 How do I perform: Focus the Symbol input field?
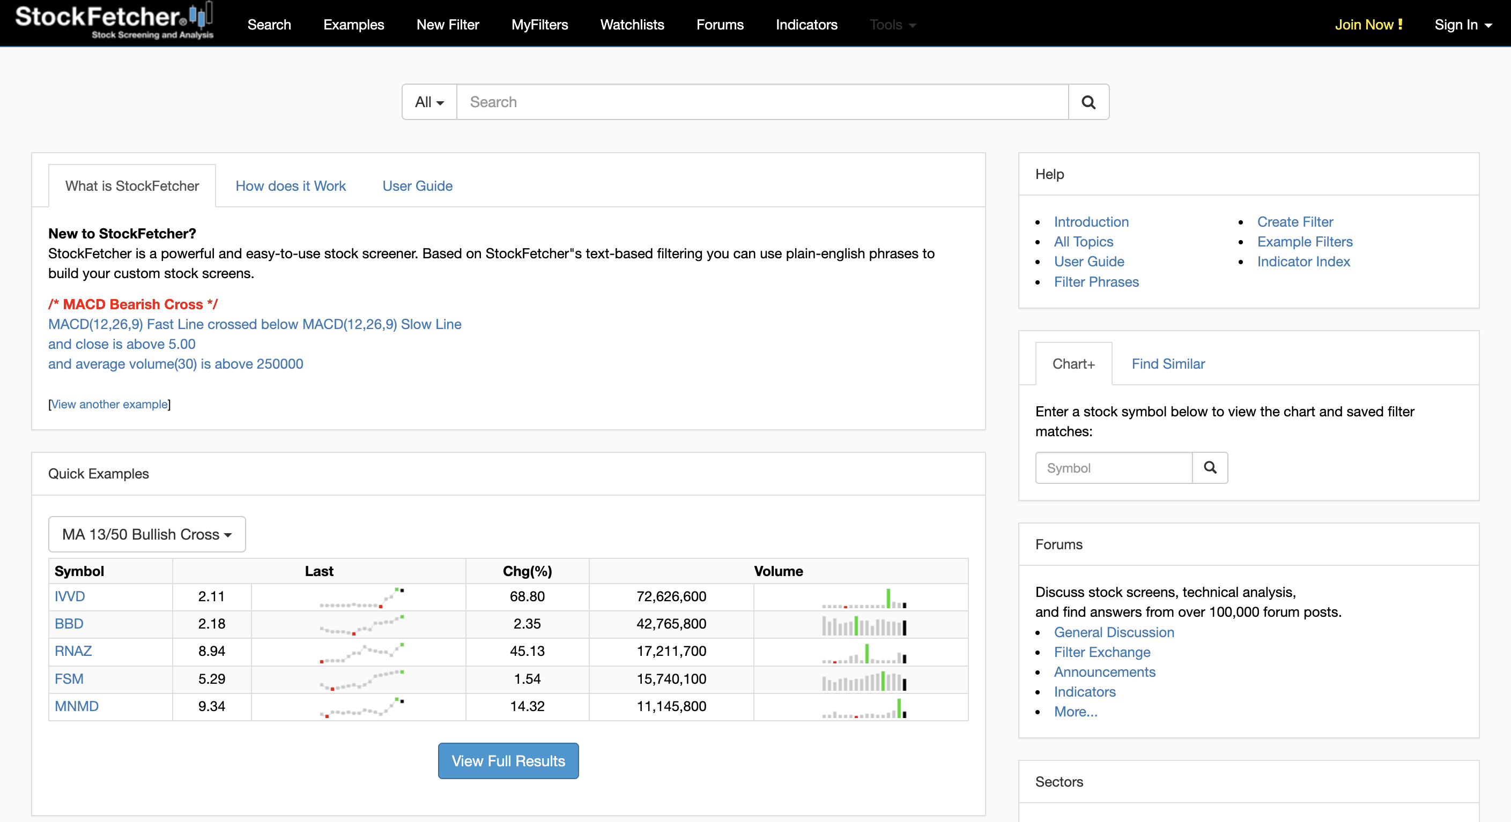pyautogui.click(x=1114, y=467)
